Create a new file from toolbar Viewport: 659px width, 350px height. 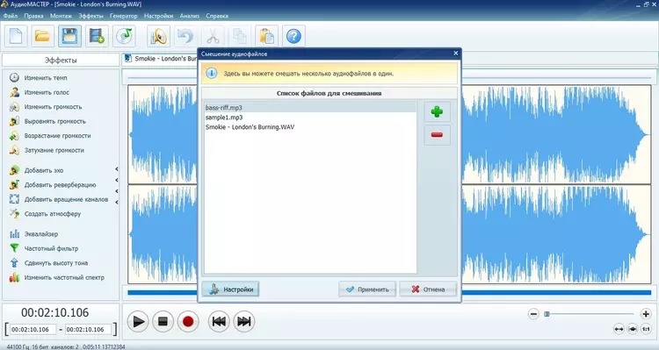[x=16, y=36]
